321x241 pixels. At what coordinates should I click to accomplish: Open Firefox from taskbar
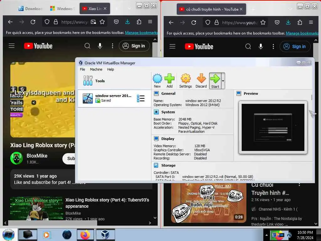click(85, 235)
